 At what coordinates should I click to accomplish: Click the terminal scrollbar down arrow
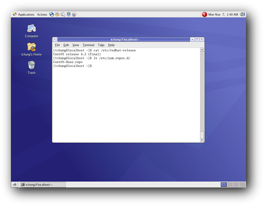(202, 140)
